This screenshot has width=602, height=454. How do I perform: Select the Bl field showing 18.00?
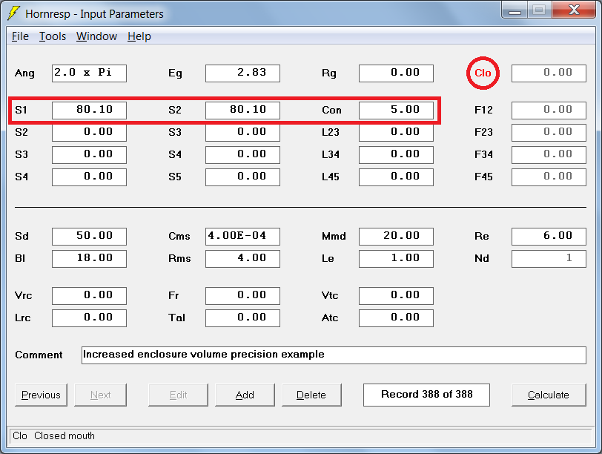pos(89,258)
